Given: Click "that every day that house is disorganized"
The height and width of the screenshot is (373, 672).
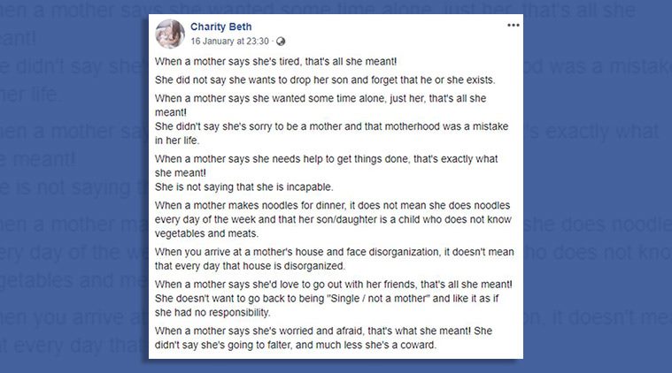Looking at the screenshot, I should 250,266.
